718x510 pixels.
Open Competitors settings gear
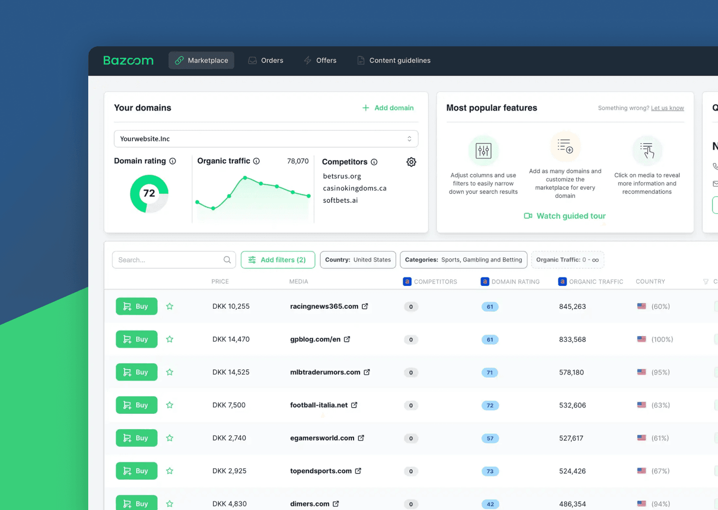coord(411,162)
